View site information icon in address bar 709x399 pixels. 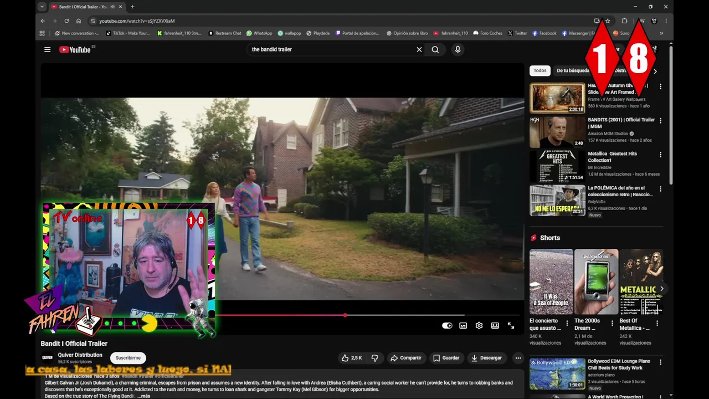point(93,21)
